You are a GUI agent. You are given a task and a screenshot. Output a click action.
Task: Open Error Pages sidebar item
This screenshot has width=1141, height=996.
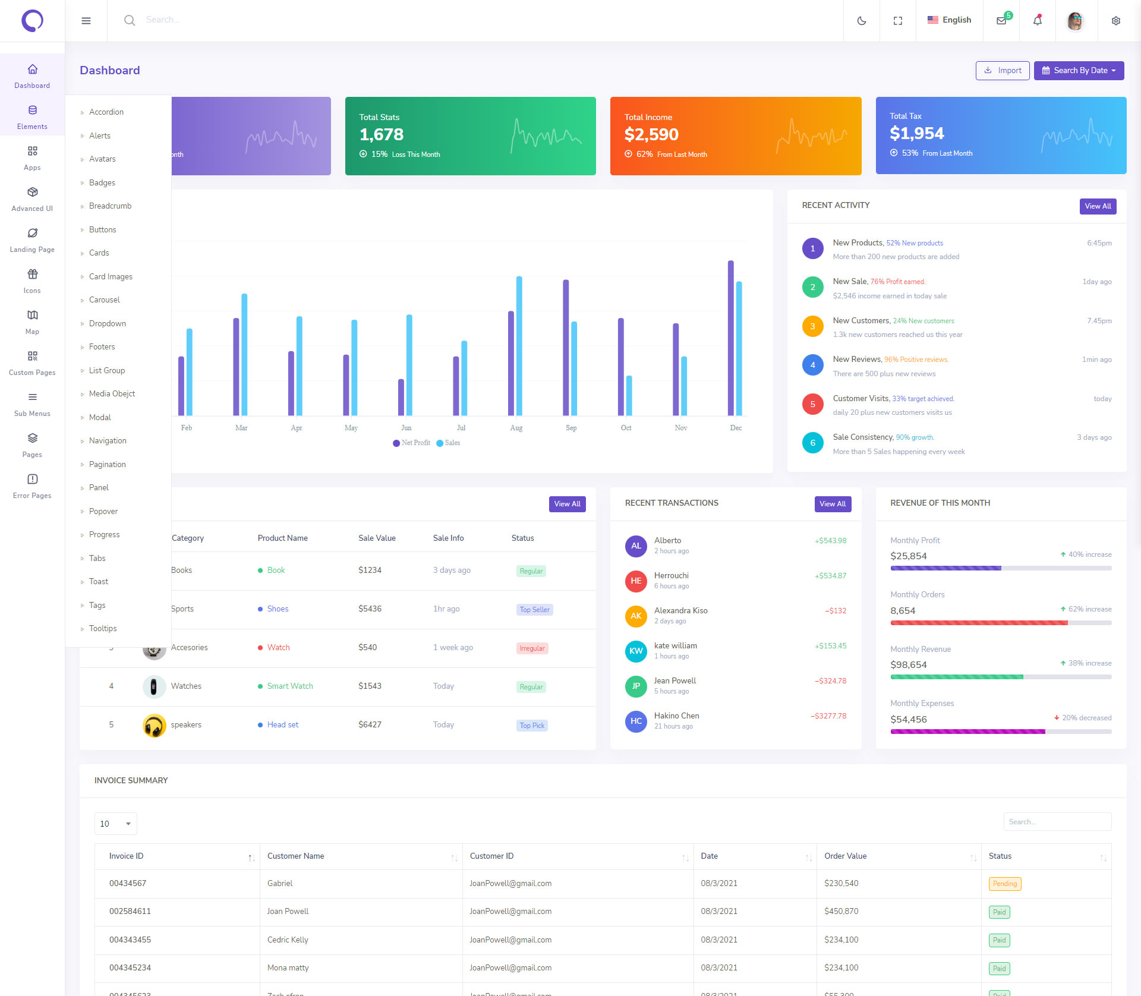click(x=32, y=486)
